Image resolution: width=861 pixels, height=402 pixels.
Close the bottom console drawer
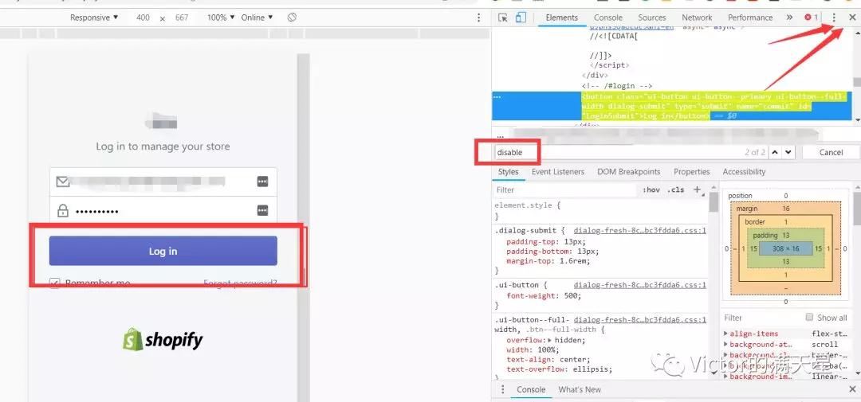852,389
